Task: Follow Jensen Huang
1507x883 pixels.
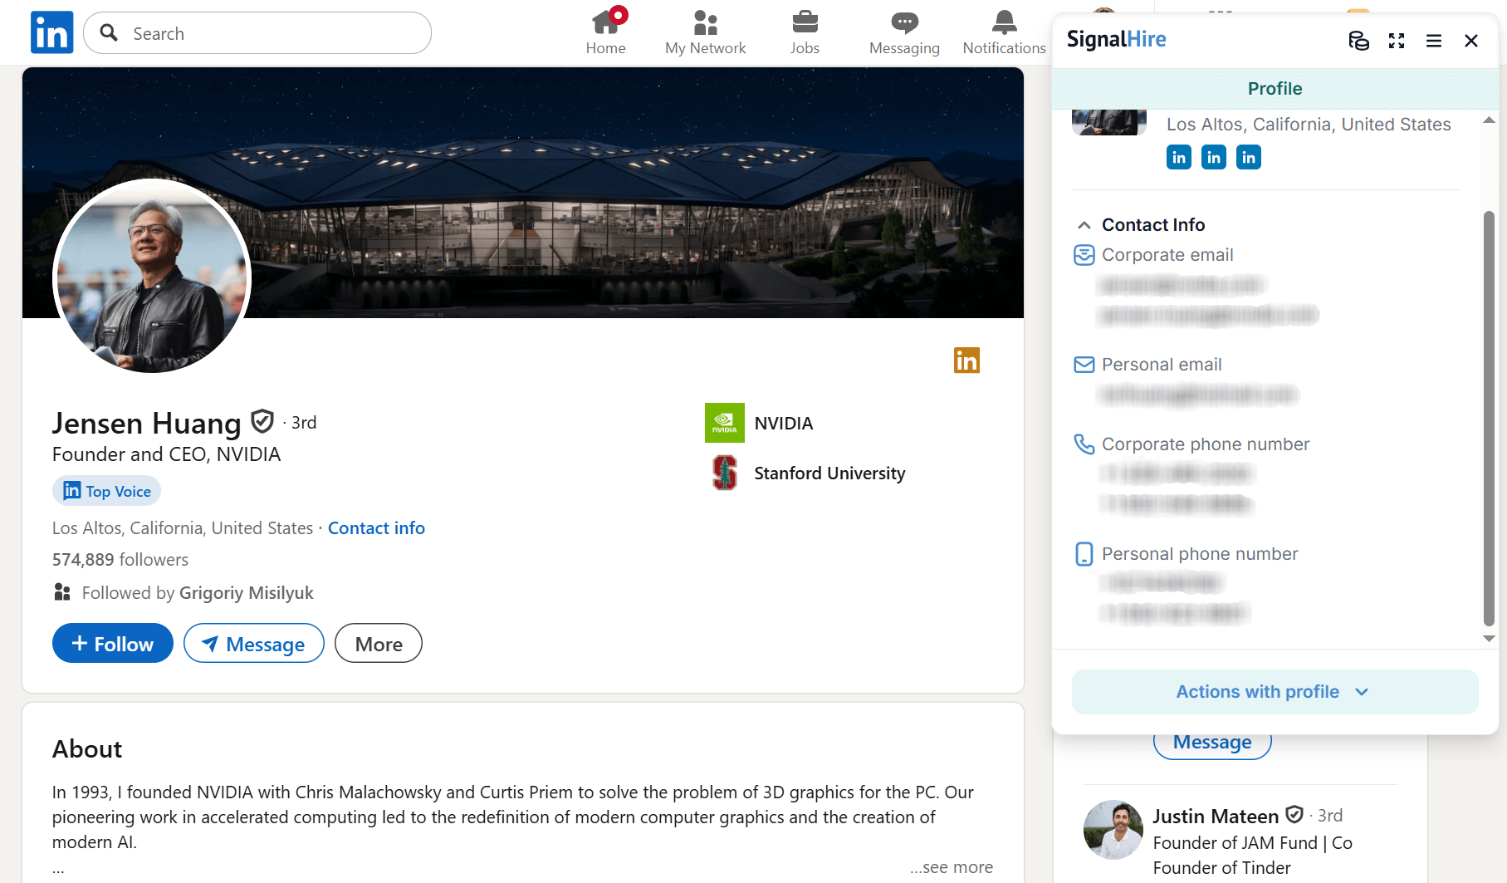Action: 113,644
